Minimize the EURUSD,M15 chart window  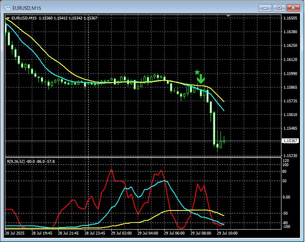(265, 7)
